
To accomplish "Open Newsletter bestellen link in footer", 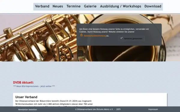I will pyautogui.click(x=28, y=110).
